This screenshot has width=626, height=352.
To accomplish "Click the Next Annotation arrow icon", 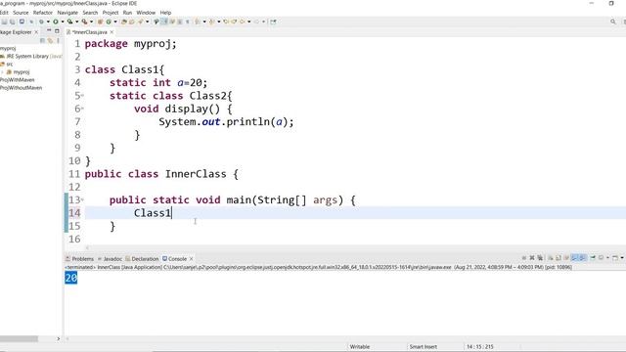I will (x=198, y=22).
